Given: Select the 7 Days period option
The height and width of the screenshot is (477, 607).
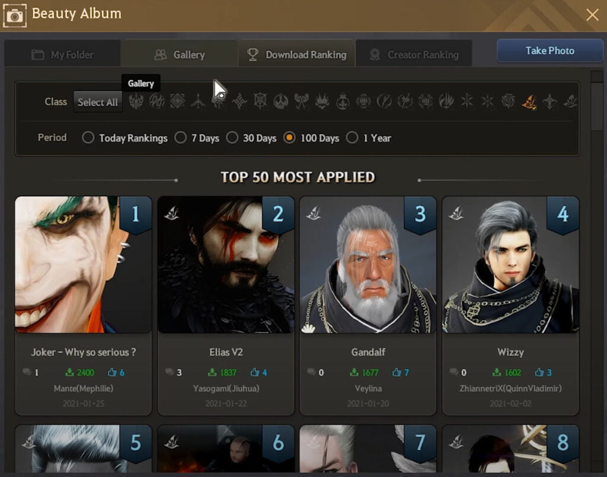Looking at the screenshot, I should pyautogui.click(x=180, y=137).
